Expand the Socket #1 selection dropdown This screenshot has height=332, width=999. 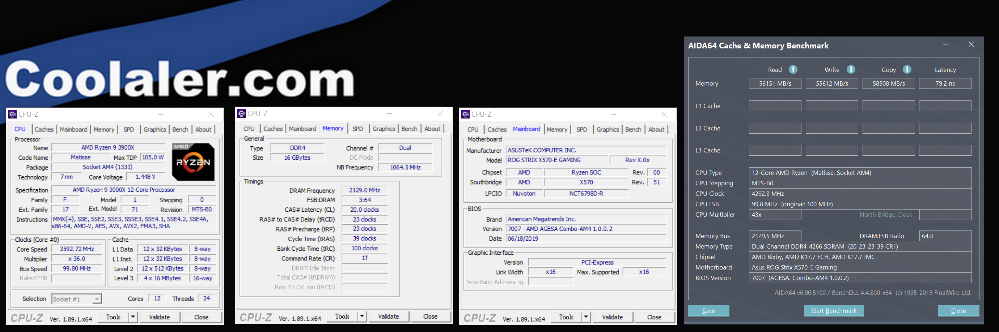click(97, 299)
